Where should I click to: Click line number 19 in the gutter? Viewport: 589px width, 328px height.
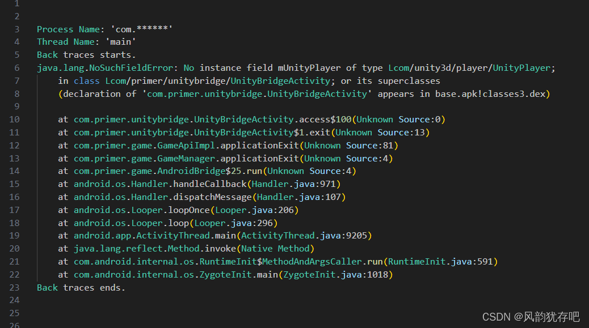click(x=14, y=236)
